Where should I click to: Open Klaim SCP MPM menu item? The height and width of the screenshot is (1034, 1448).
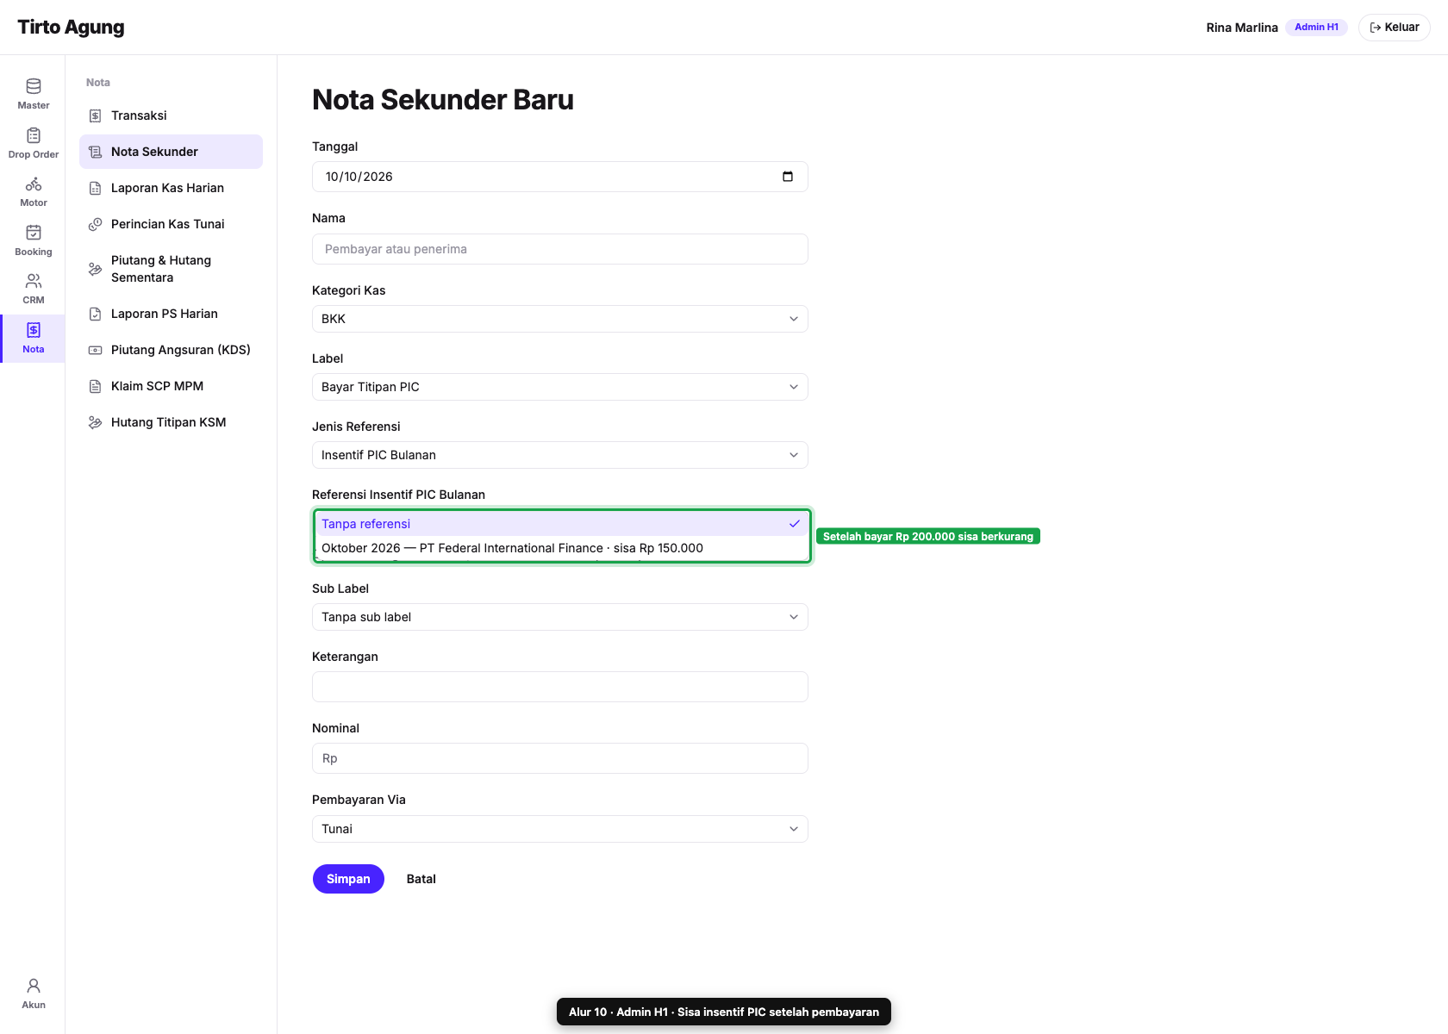[171, 386]
